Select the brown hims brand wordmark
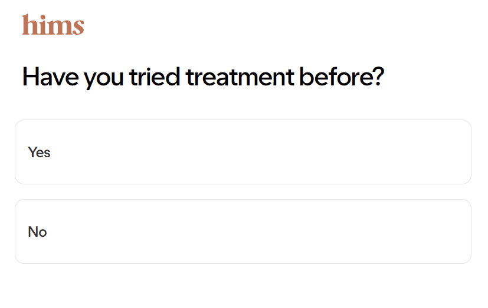 [x=53, y=24]
